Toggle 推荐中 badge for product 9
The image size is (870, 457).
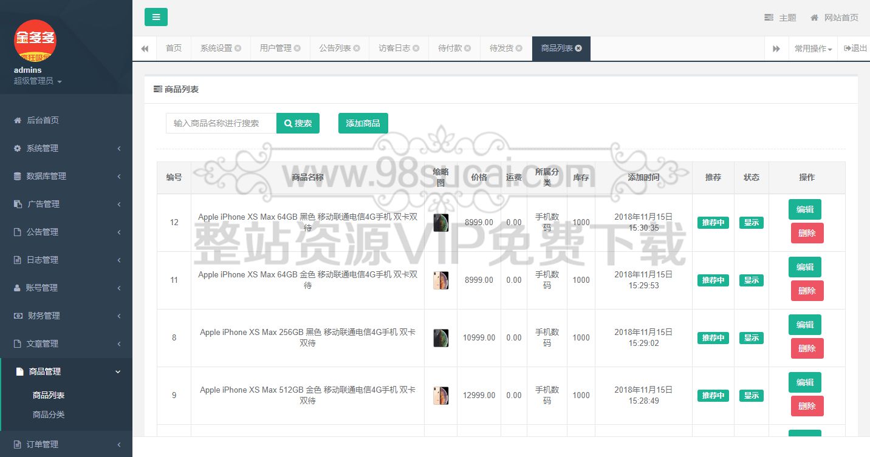[713, 396]
